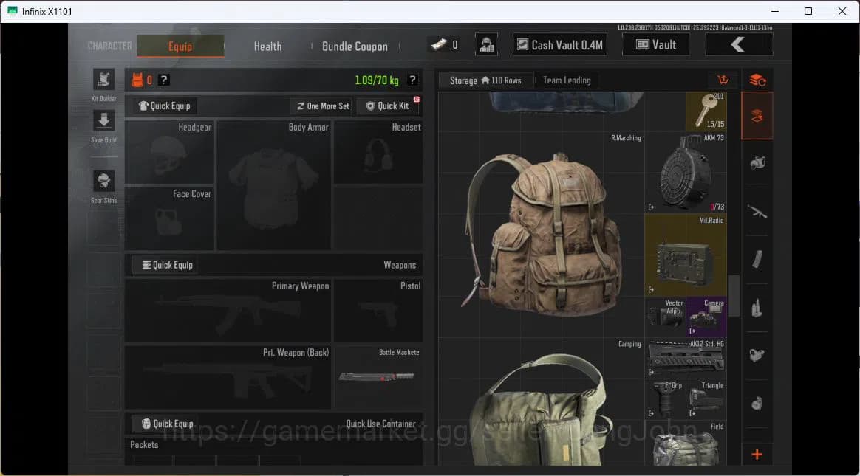Select the Pistol slot
Image resolution: width=860 pixels, height=476 pixels.
point(378,311)
